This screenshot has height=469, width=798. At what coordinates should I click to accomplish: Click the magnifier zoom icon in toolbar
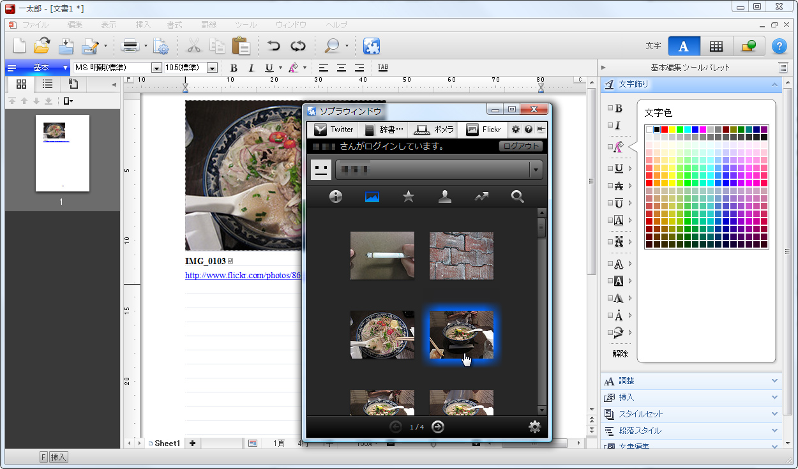tap(332, 46)
